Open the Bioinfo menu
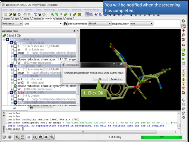Image resolution: width=189 pixels, height=142 pixels. click(x=29, y=10)
